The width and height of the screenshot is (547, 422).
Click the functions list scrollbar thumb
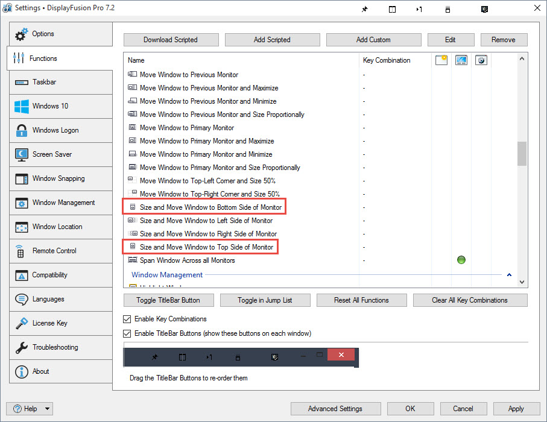(522, 154)
